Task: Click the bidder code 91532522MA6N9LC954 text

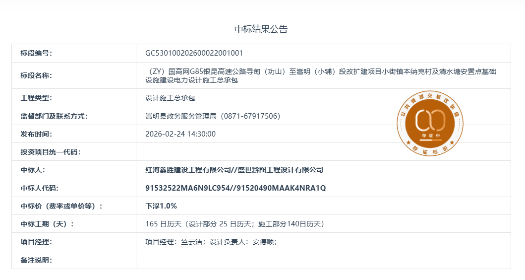Action: 188,188
